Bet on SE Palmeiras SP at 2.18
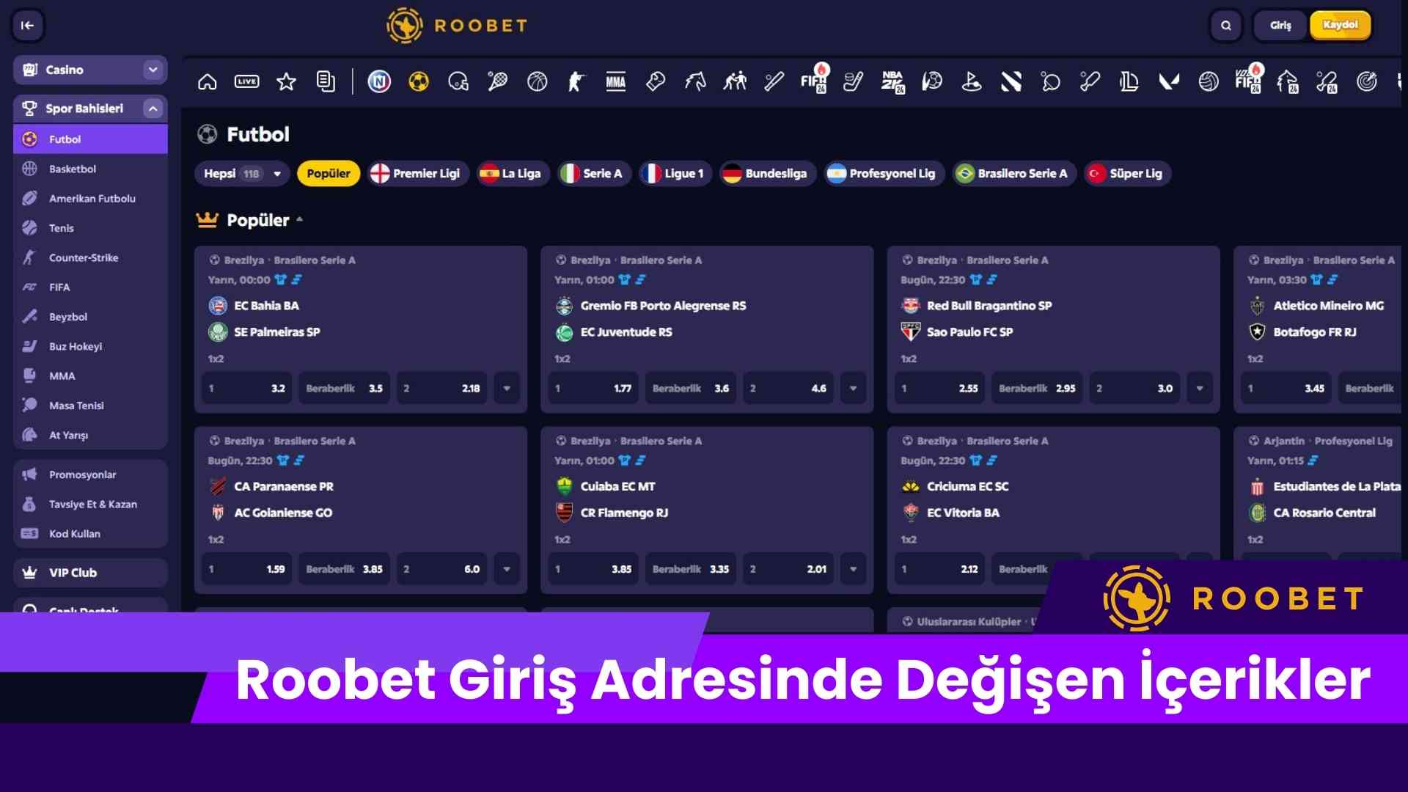Screen dimensions: 1408x792 tap(441, 388)
